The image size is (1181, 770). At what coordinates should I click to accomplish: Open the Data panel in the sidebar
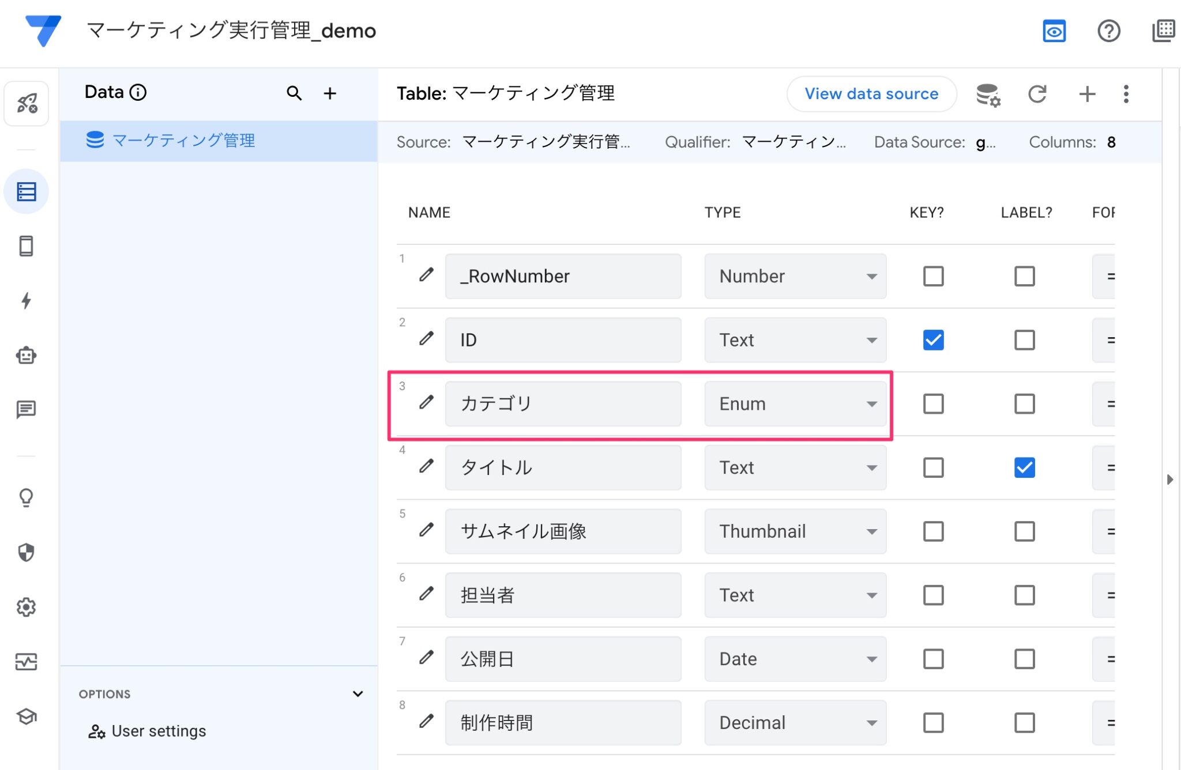coord(27,191)
